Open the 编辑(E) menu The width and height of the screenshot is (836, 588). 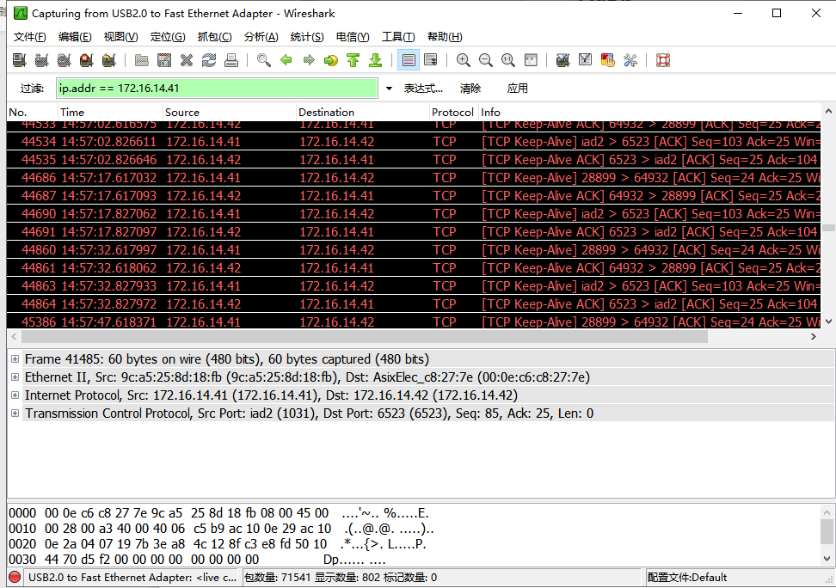(x=75, y=37)
